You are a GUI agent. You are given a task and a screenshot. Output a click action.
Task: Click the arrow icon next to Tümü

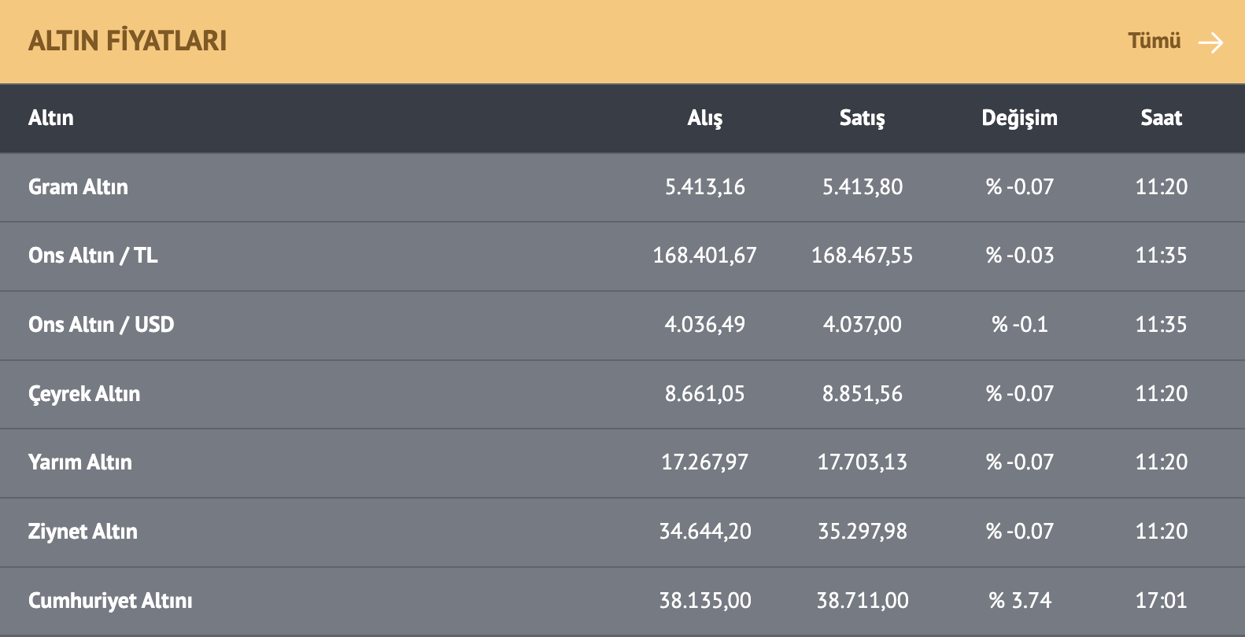(1210, 42)
